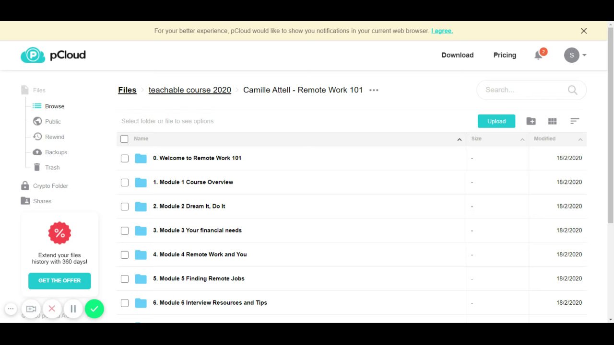
Task: Open Rewind in the sidebar
Action: click(x=55, y=137)
